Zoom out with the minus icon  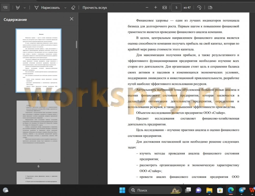coord(147,7)
